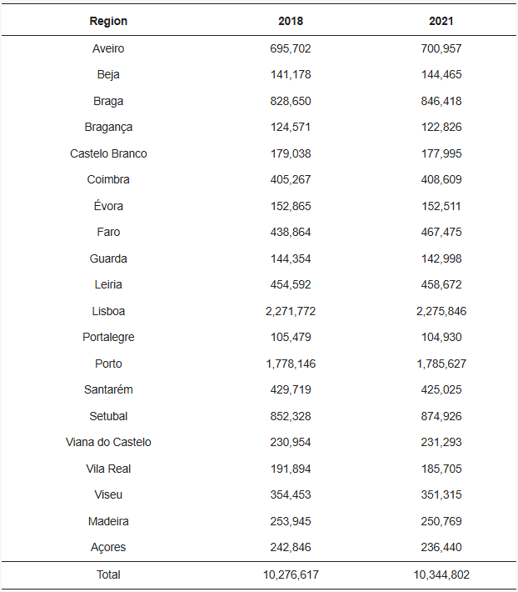Select the Aveiro region cell
The image size is (518, 592).
(108, 48)
